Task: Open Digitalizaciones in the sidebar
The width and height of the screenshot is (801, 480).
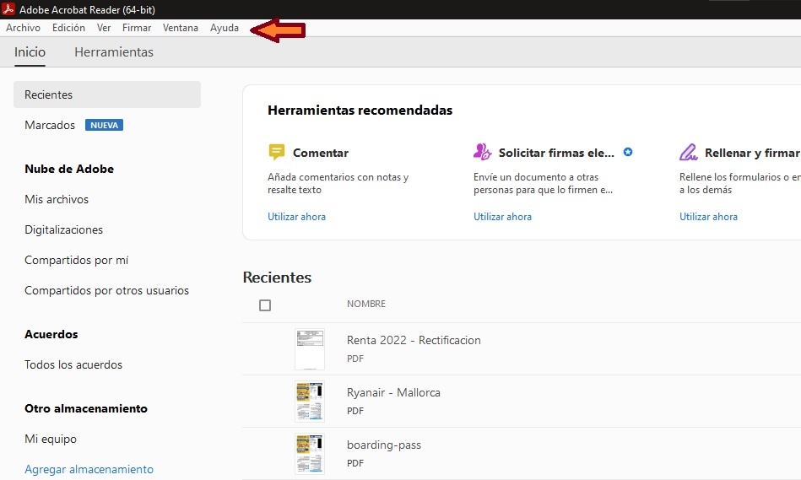Action: coord(63,229)
